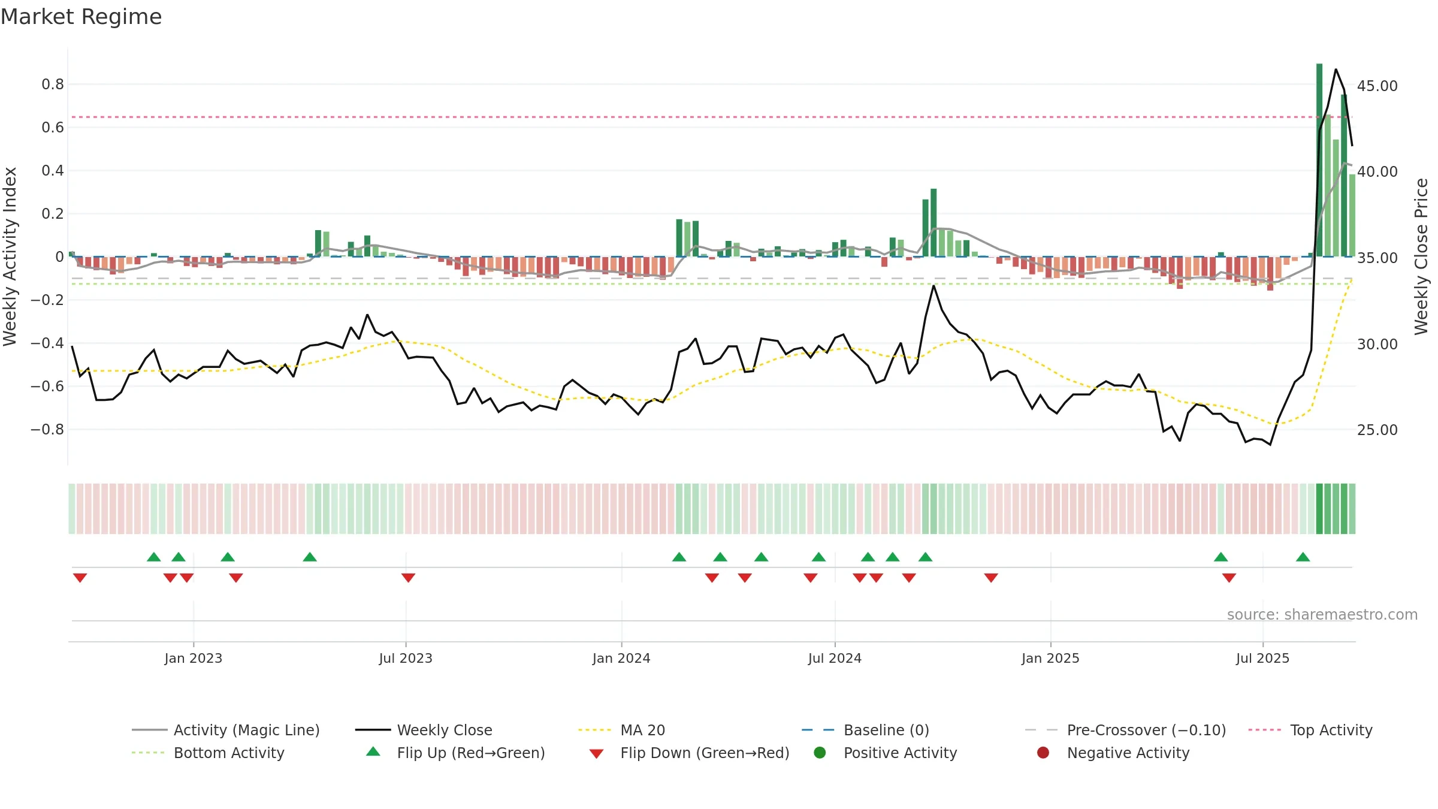
Task: Toggle the MA 20 legend entry
Action: click(621, 730)
